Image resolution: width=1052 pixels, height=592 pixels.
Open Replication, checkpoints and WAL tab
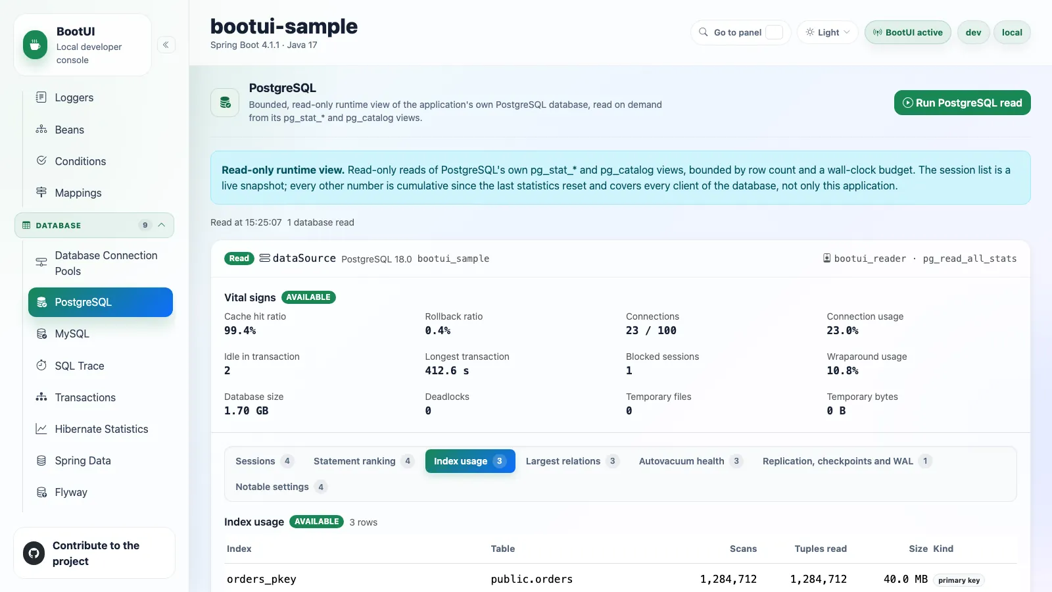tap(847, 461)
